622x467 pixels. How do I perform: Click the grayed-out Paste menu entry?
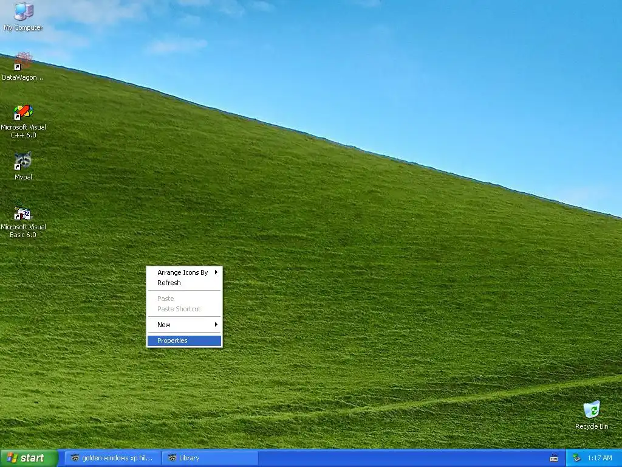coord(184,299)
